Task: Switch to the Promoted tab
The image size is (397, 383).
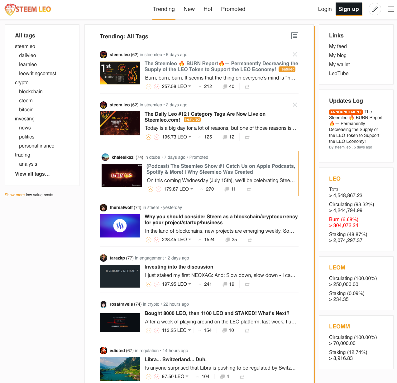Action: tap(233, 9)
